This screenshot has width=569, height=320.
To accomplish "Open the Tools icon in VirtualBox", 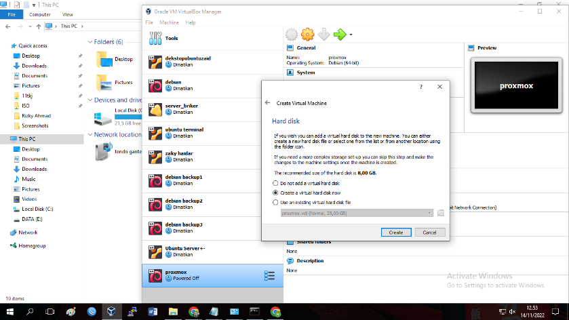I will point(155,38).
